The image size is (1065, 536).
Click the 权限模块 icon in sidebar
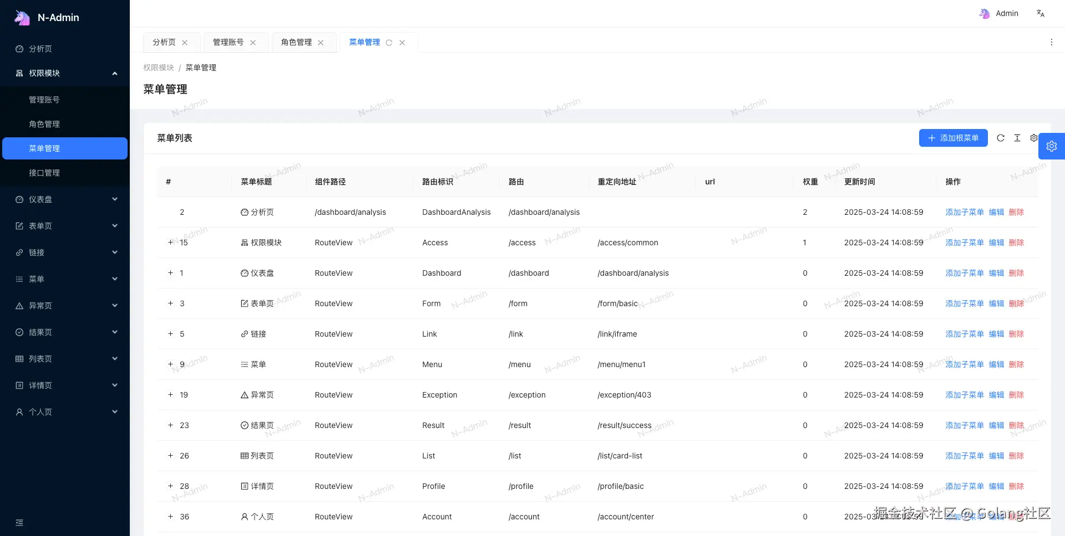19,73
